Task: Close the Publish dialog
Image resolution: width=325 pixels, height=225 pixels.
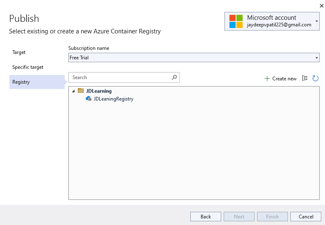Action: point(322,6)
